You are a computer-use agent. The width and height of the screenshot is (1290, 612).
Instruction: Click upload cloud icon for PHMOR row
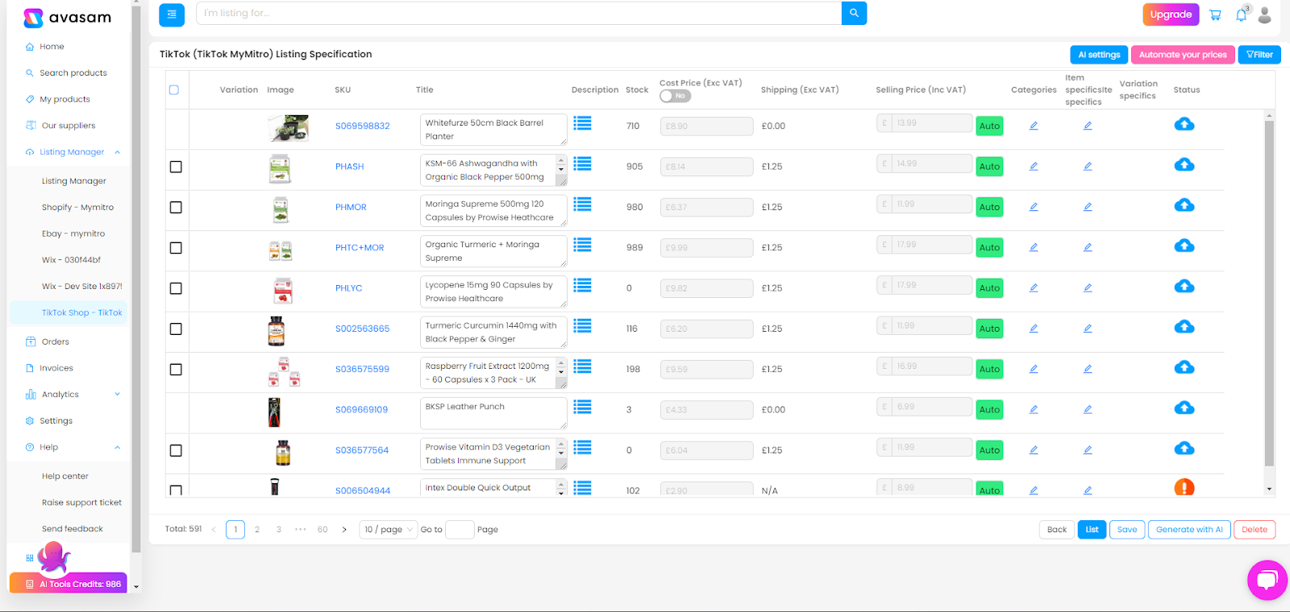tap(1184, 205)
